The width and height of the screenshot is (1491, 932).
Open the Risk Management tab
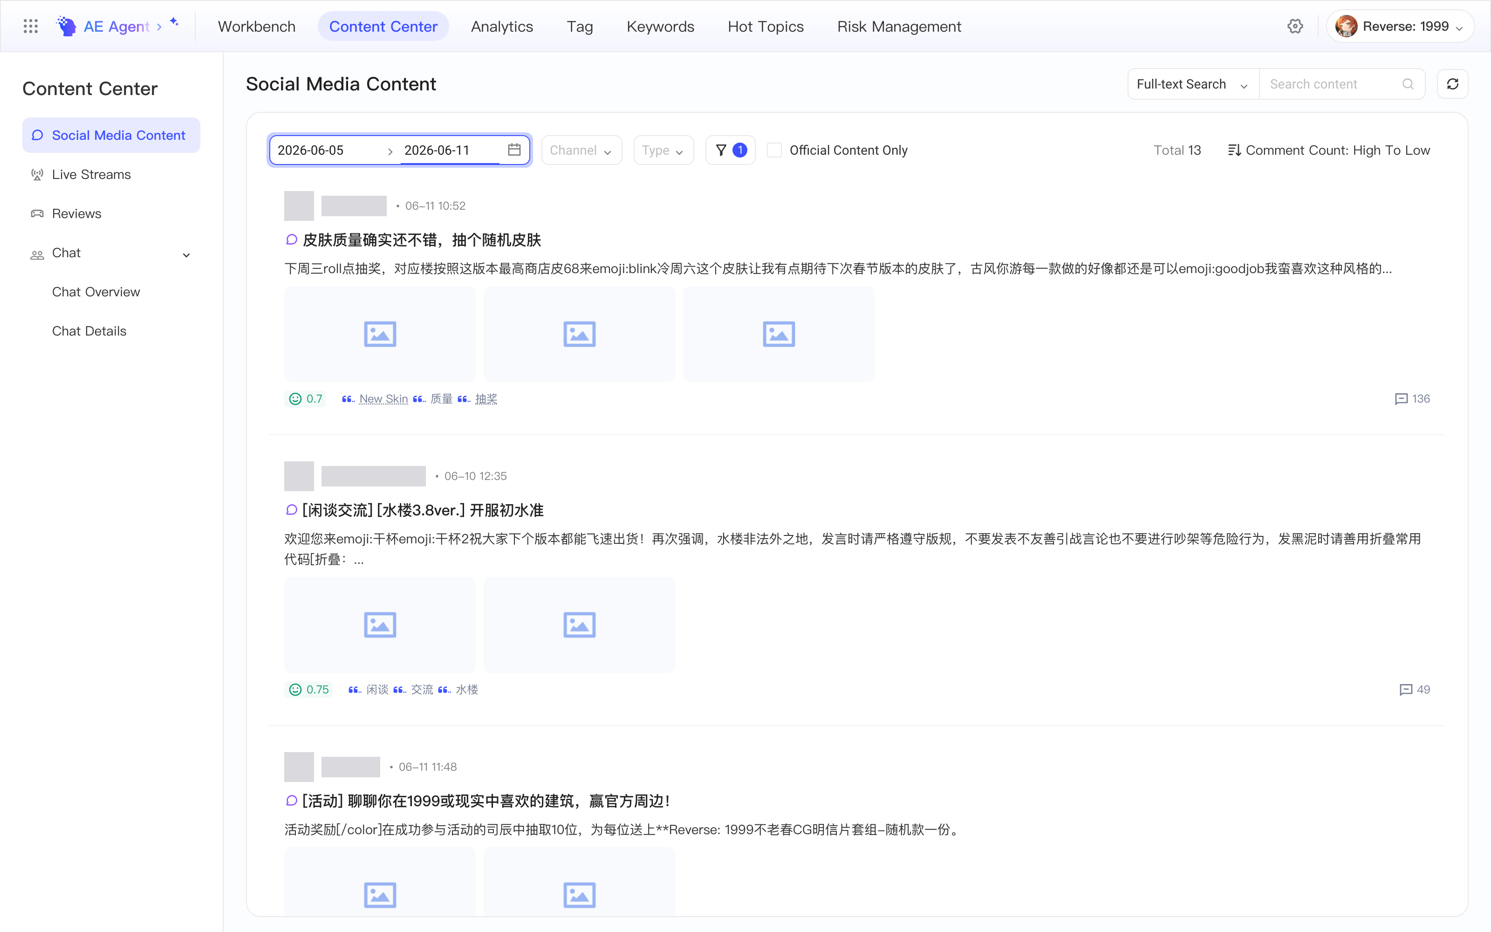(x=899, y=26)
